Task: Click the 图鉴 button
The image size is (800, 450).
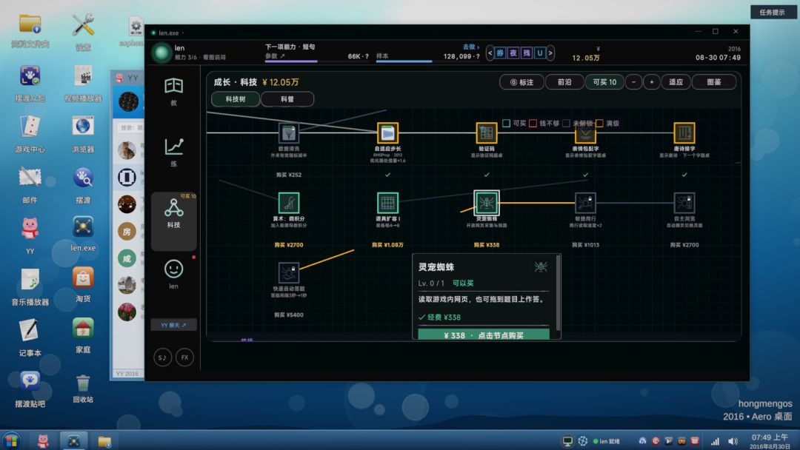Action: [714, 82]
